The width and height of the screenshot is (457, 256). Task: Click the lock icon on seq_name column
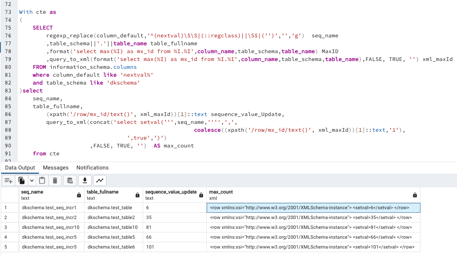click(79, 194)
